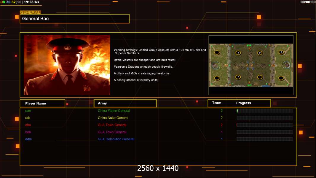
Task: Click the GENERAL label above the name box
Action: (30, 12)
